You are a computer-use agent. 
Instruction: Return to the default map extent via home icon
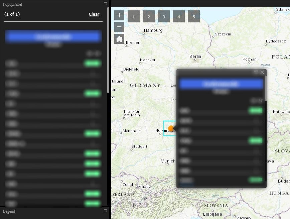(119, 39)
